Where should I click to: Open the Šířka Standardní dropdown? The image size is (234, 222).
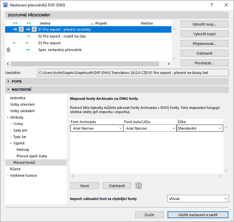point(200,128)
